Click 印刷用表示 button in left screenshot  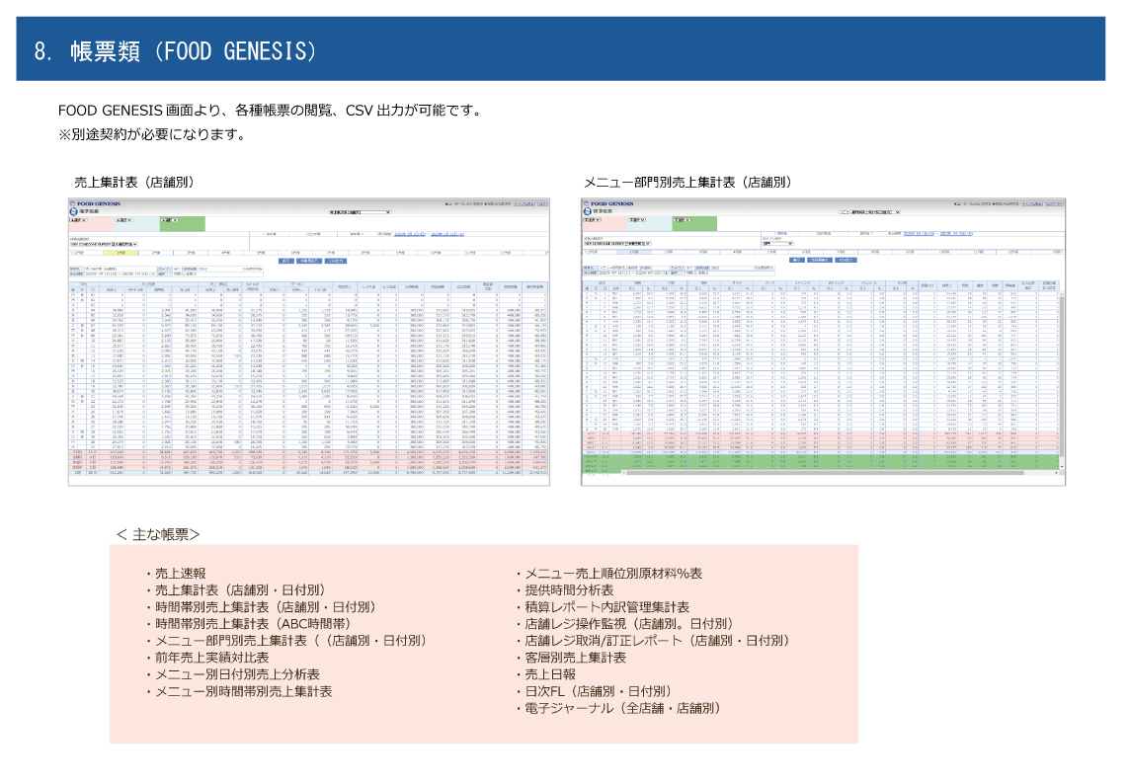(x=309, y=261)
